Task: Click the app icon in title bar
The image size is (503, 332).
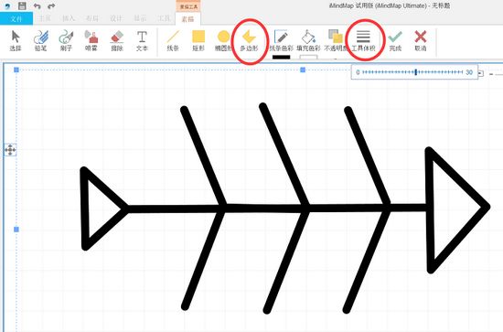Action: click(x=7, y=5)
